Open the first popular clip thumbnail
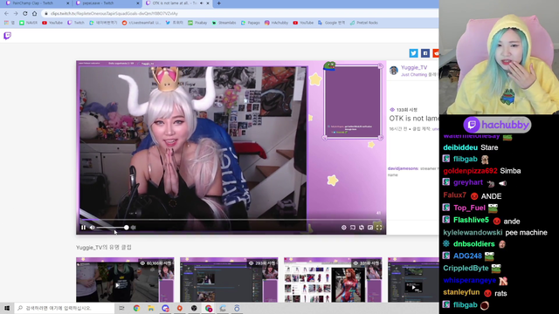 click(x=125, y=280)
